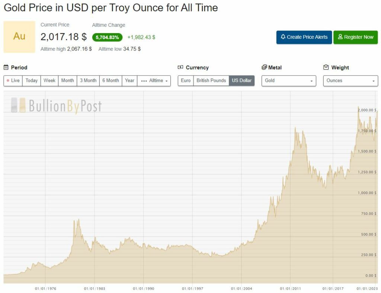The width and height of the screenshot is (381, 293).
Task: Click the user icon on Register Now
Action: pos(340,37)
